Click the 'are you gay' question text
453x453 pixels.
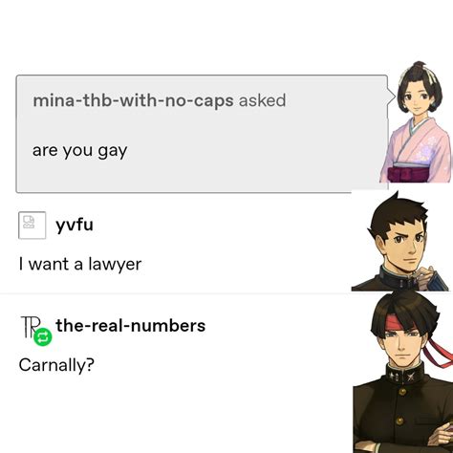79,151
